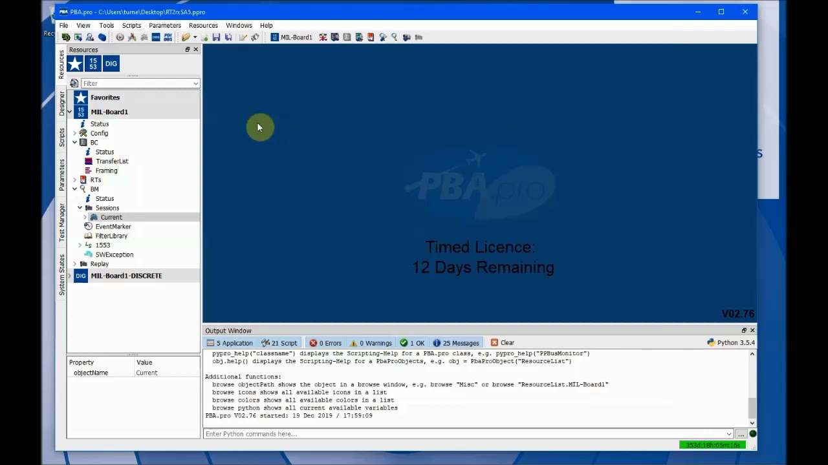Click the green status indicator beside command line
This screenshot has width=828, height=465.
pos(752,434)
